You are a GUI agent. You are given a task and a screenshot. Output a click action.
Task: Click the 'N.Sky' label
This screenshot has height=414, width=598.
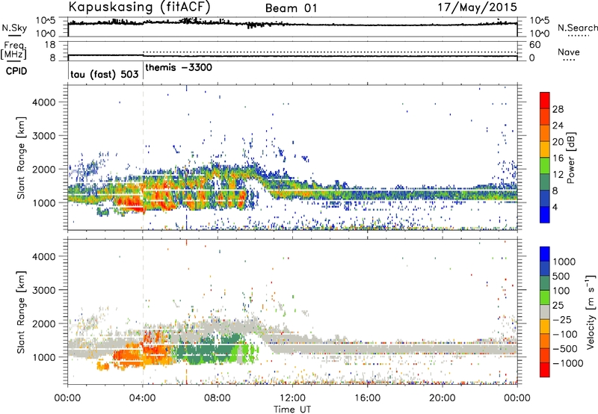[14, 28]
